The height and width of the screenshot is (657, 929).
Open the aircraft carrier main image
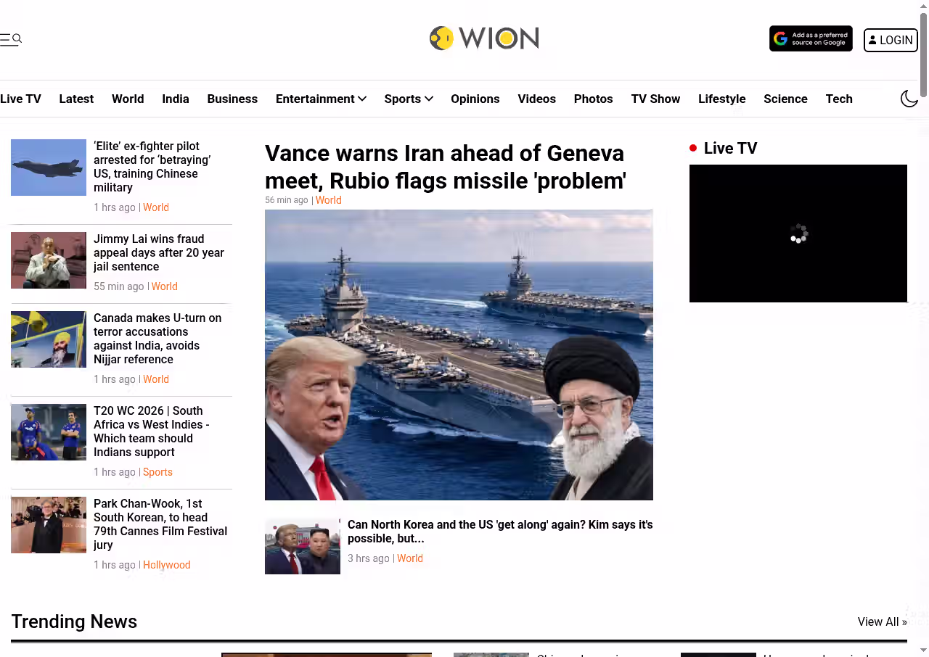(x=459, y=355)
